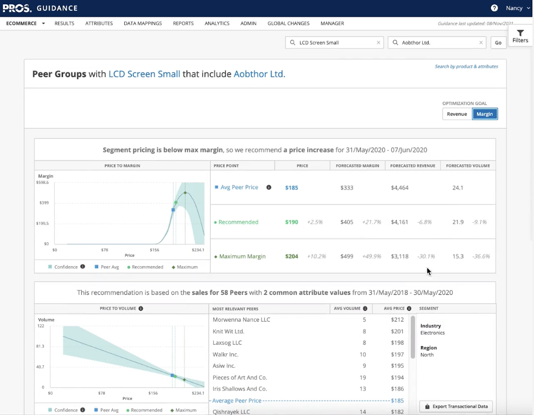Screen dimensions: 534x415
Task: Open the MANAGER tab
Action: coord(332,23)
